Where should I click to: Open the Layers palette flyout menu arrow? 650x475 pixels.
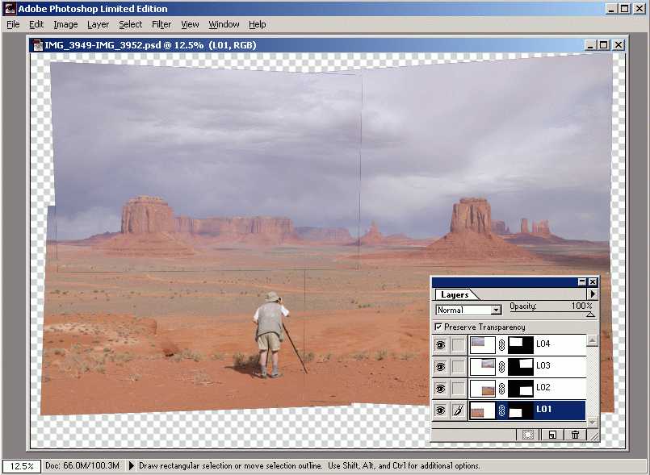click(593, 294)
